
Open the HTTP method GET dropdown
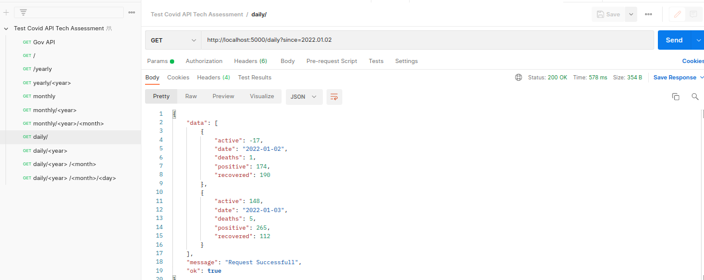pos(174,41)
